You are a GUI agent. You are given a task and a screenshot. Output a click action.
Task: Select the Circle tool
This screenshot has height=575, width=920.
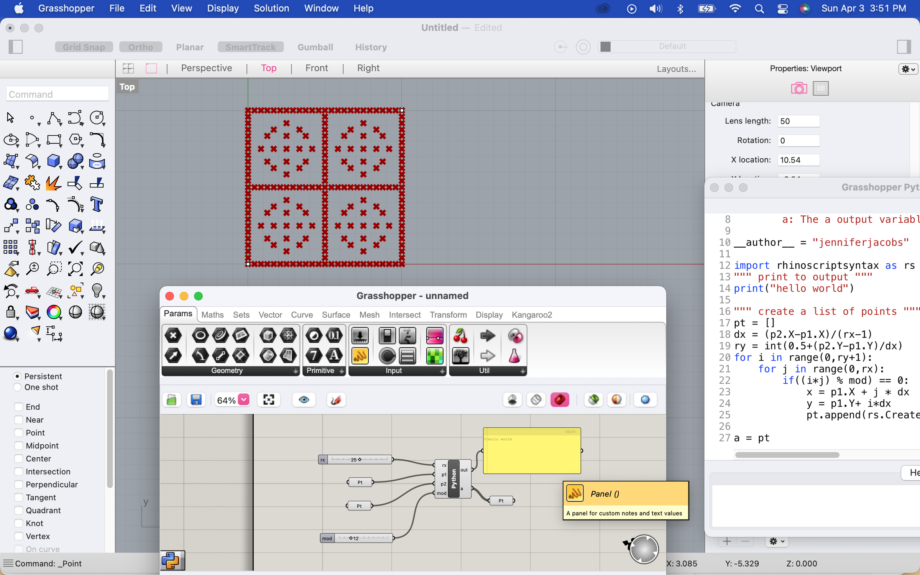point(97,118)
